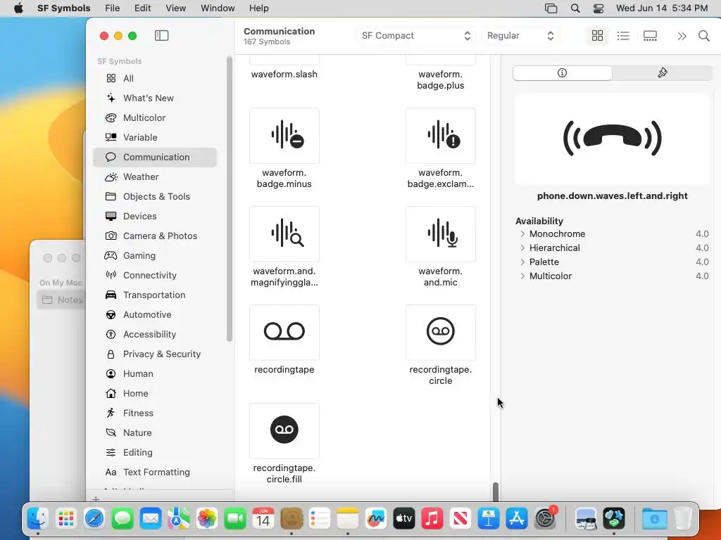Click the large phone down preview image
The height and width of the screenshot is (540, 721).
[x=612, y=139]
